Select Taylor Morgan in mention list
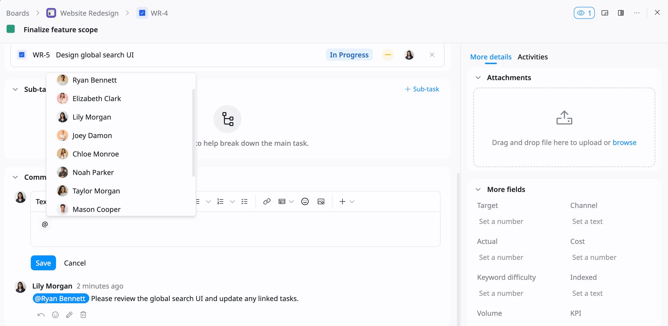Image resolution: width=668 pixels, height=326 pixels. (121, 191)
